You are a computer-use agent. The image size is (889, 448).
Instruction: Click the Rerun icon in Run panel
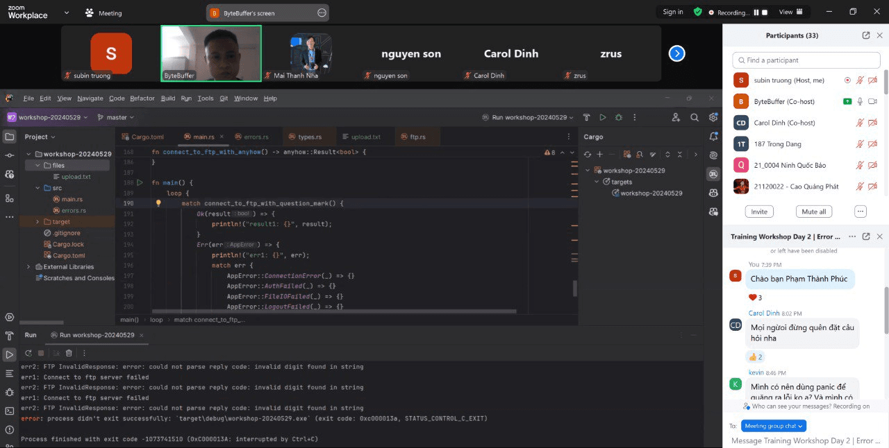coord(28,353)
